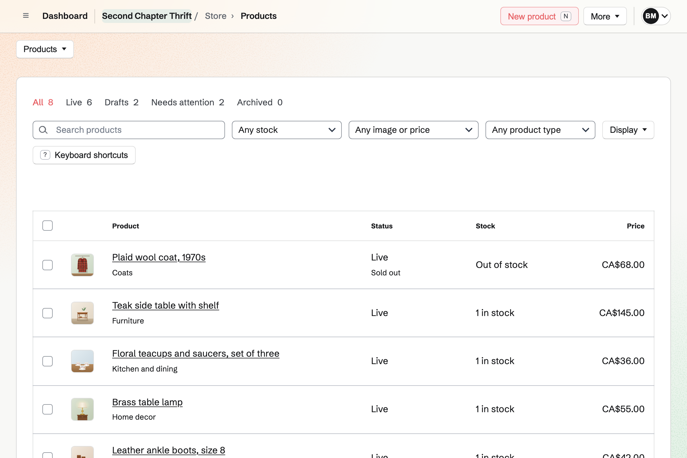Open Brass table lamp product
Image resolution: width=687 pixels, height=458 pixels.
pos(147,402)
